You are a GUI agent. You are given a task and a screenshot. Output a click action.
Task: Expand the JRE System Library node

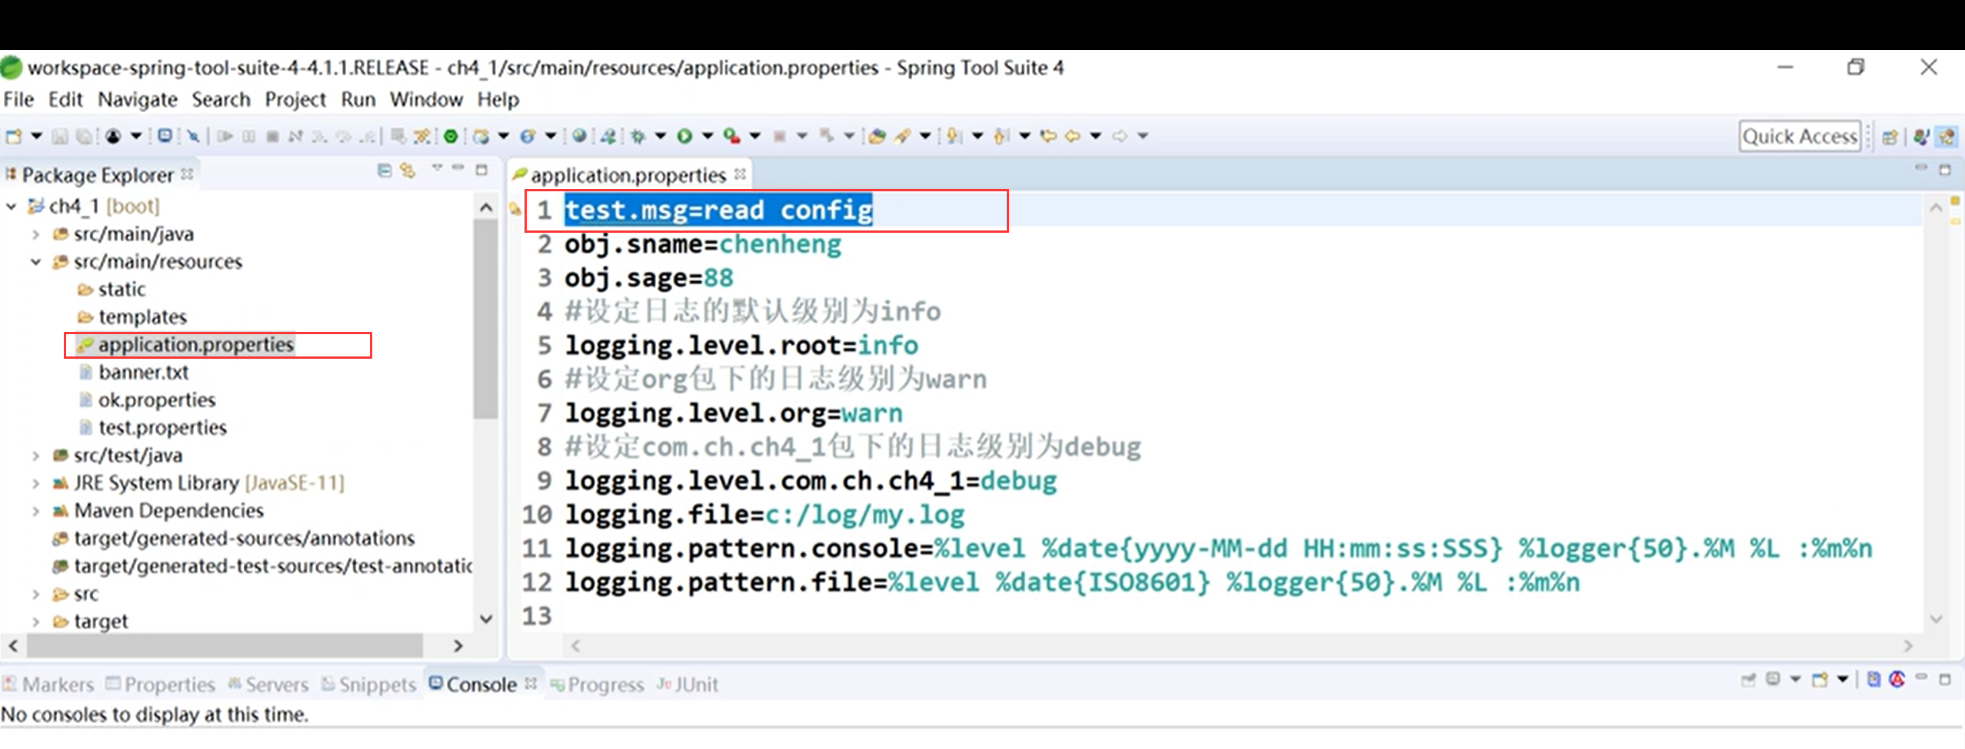(35, 483)
